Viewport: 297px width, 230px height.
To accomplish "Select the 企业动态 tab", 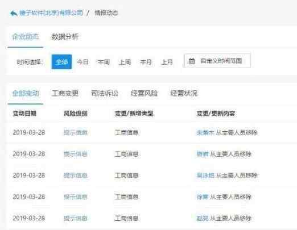I will 26,36.
